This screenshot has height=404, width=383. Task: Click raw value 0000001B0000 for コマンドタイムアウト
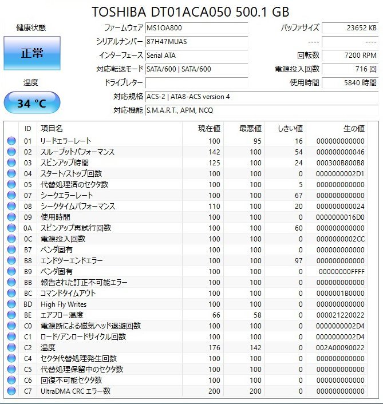pos(340,293)
